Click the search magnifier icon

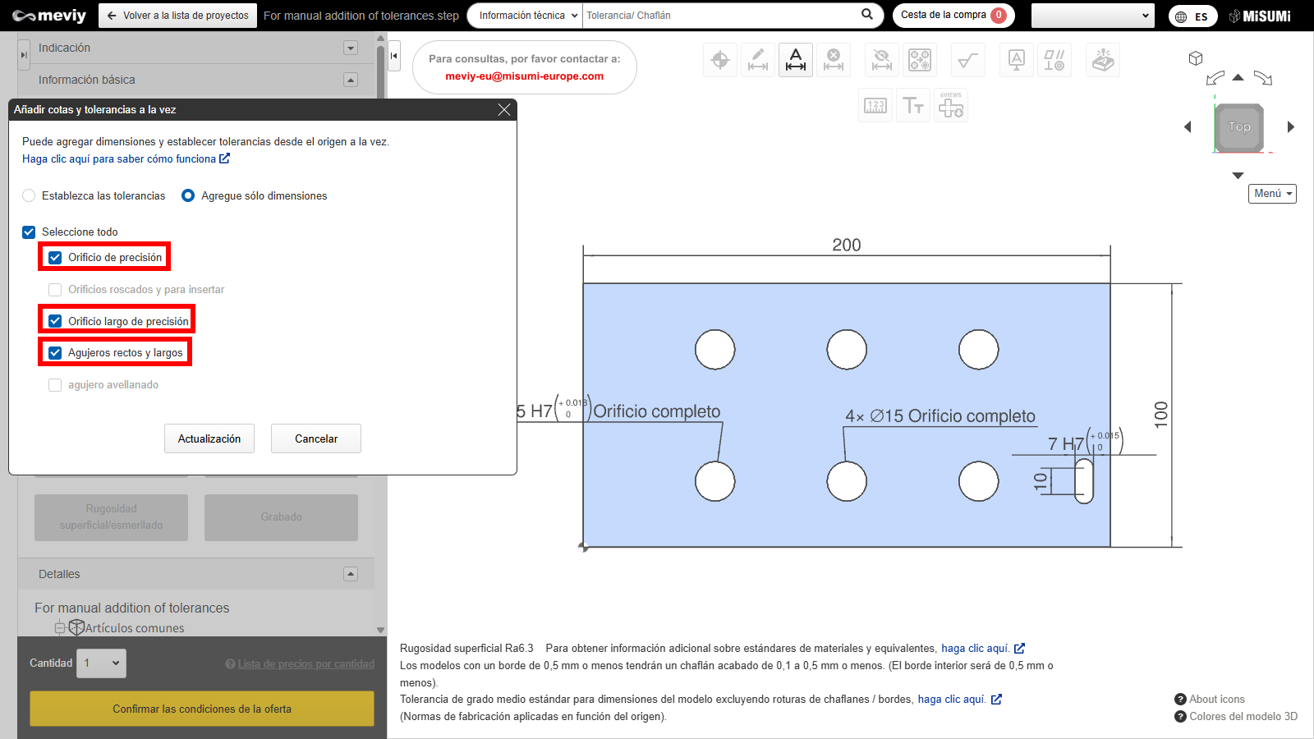tap(867, 15)
